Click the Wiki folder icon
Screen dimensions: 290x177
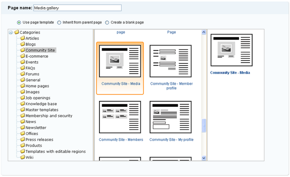23,157
